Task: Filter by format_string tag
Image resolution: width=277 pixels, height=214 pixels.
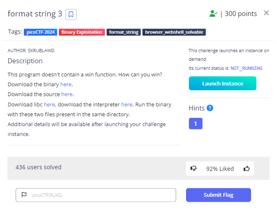Action: (123, 32)
